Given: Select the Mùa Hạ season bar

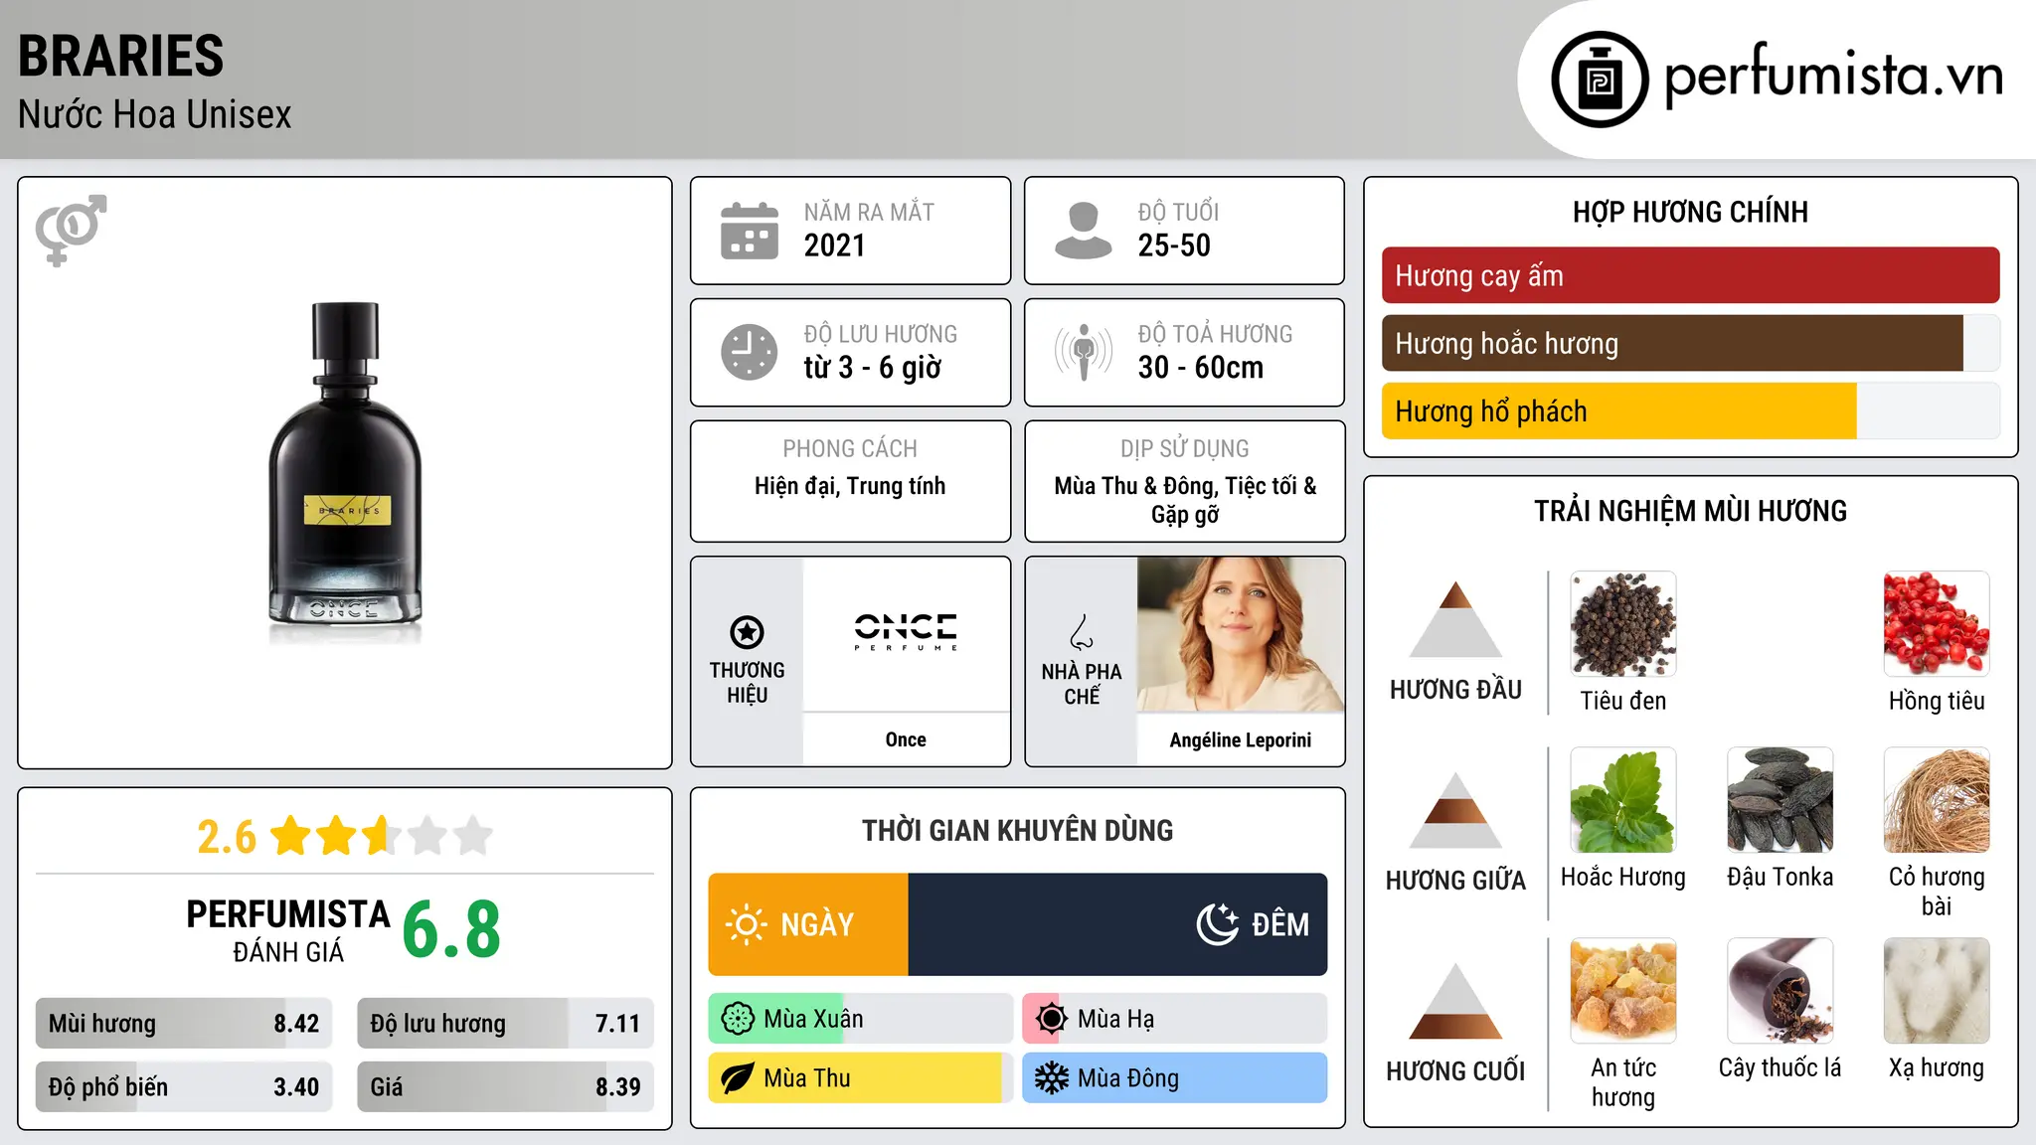Looking at the screenshot, I should click(x=1174, y=1018).
